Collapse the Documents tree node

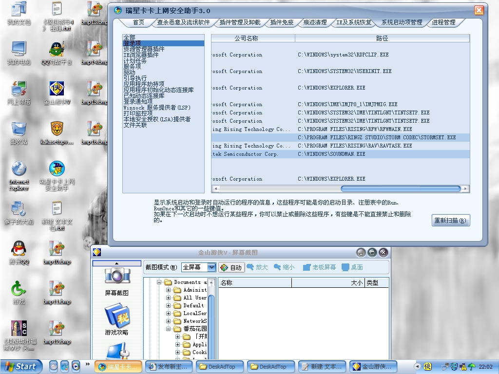tap(159, 282)
